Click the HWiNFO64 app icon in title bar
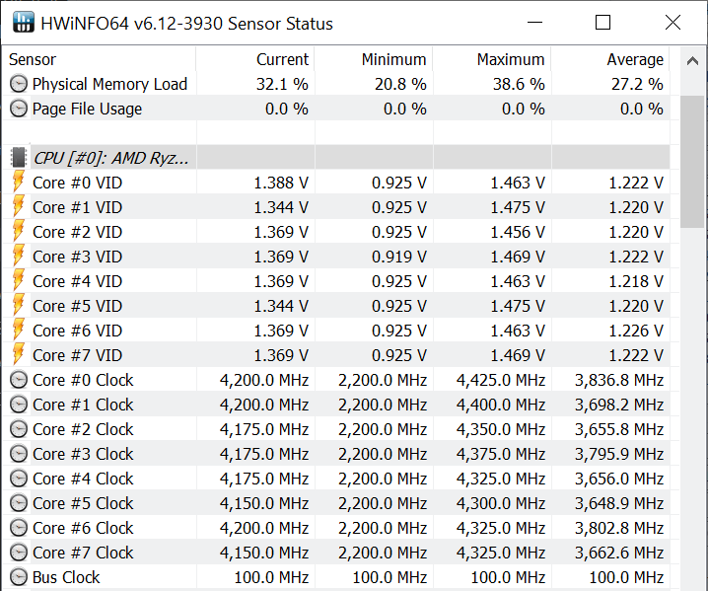Image resolution: width=708 pixels, height=591 pixels. pyautogui.click(x=23, y=23)
